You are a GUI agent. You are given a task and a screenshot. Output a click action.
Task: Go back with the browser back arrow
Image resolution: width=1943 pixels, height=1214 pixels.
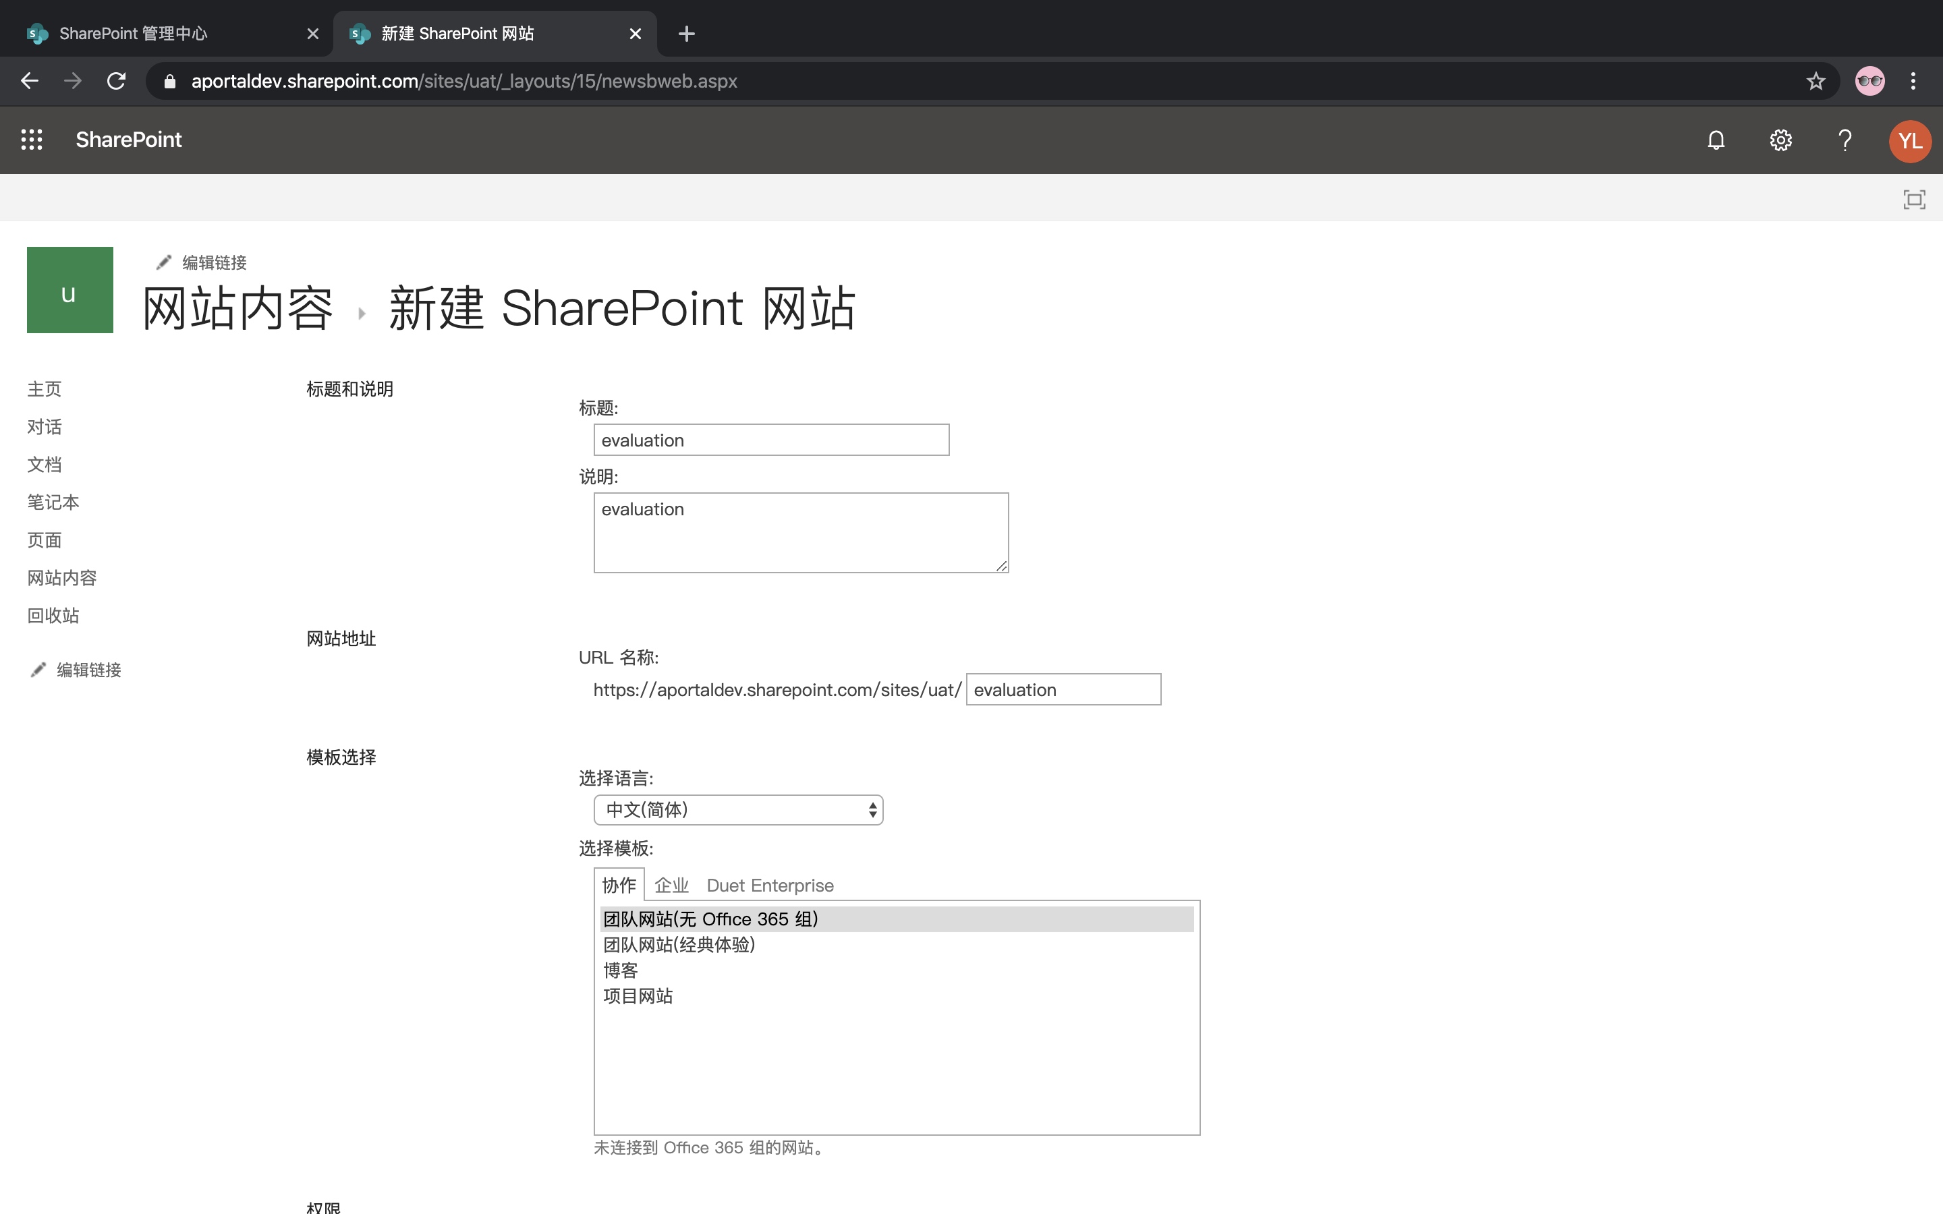click(30, 81)
